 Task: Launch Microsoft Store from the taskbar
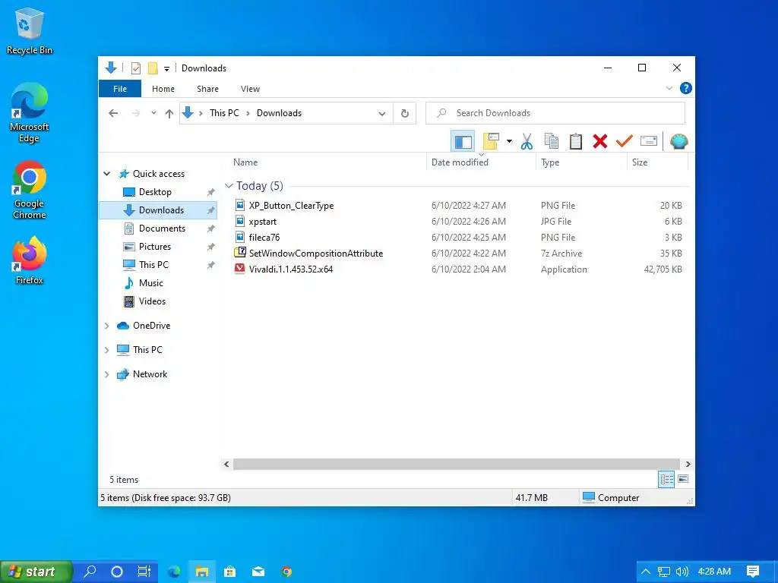(229, 572)
